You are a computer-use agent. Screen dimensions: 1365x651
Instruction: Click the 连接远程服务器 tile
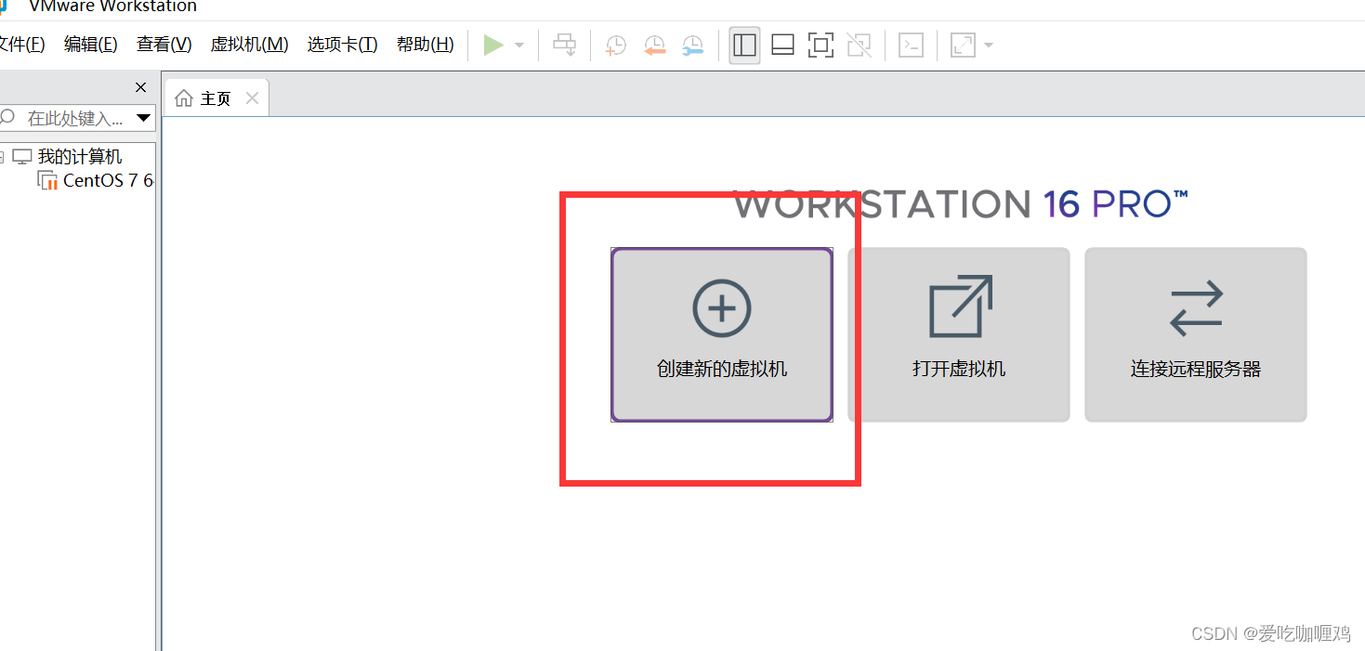coord(1196,334)
